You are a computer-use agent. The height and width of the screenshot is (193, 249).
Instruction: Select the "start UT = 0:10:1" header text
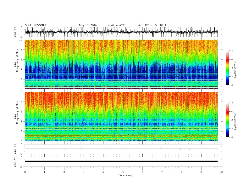click(152, 25)
